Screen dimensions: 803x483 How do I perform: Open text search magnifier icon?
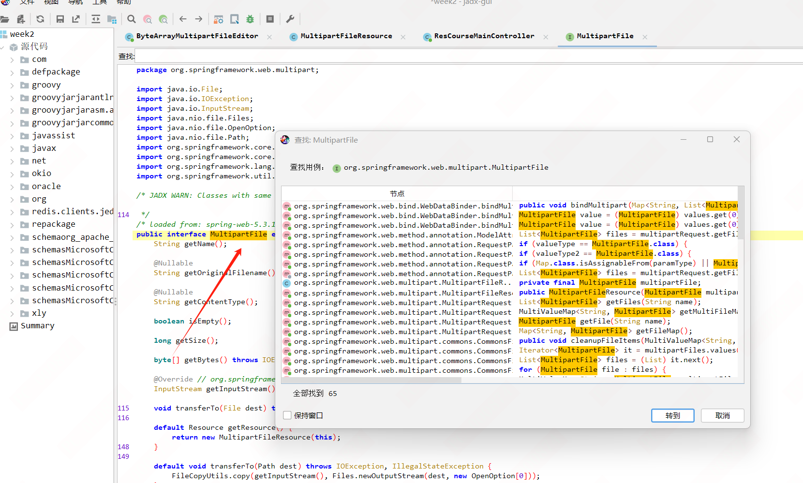click(131, 19)
